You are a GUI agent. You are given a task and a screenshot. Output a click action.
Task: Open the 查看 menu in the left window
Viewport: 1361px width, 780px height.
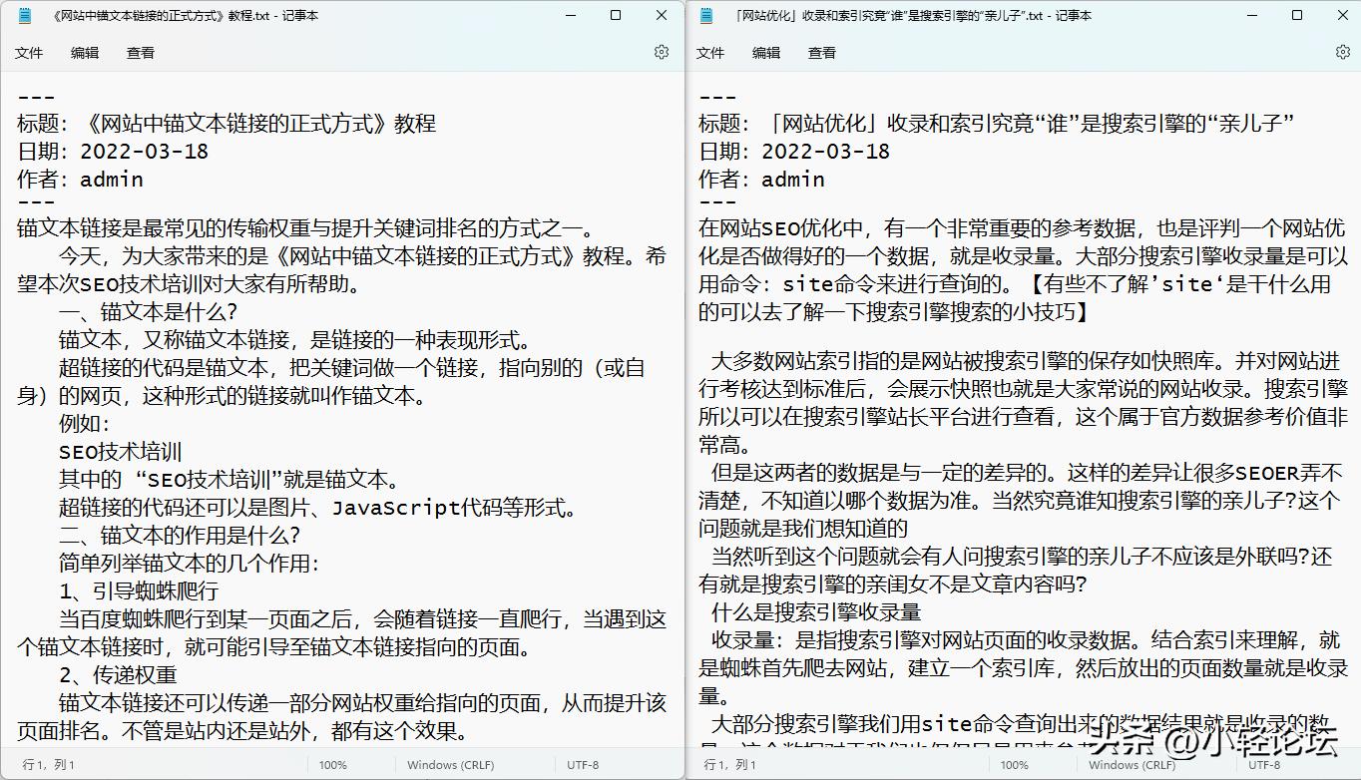140,52
